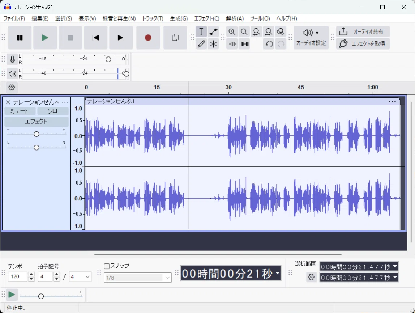Silence audio selection icon
415x313 pixels.
click(x=244, y=44)
